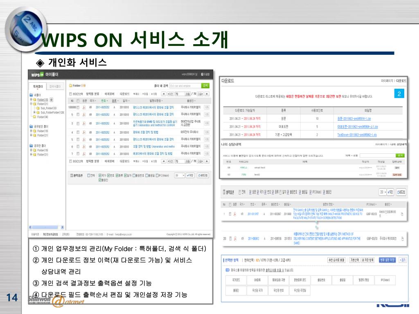Open PDF icon in row number 3
This screenshot has width=419, height=314.
coord(84,123)
